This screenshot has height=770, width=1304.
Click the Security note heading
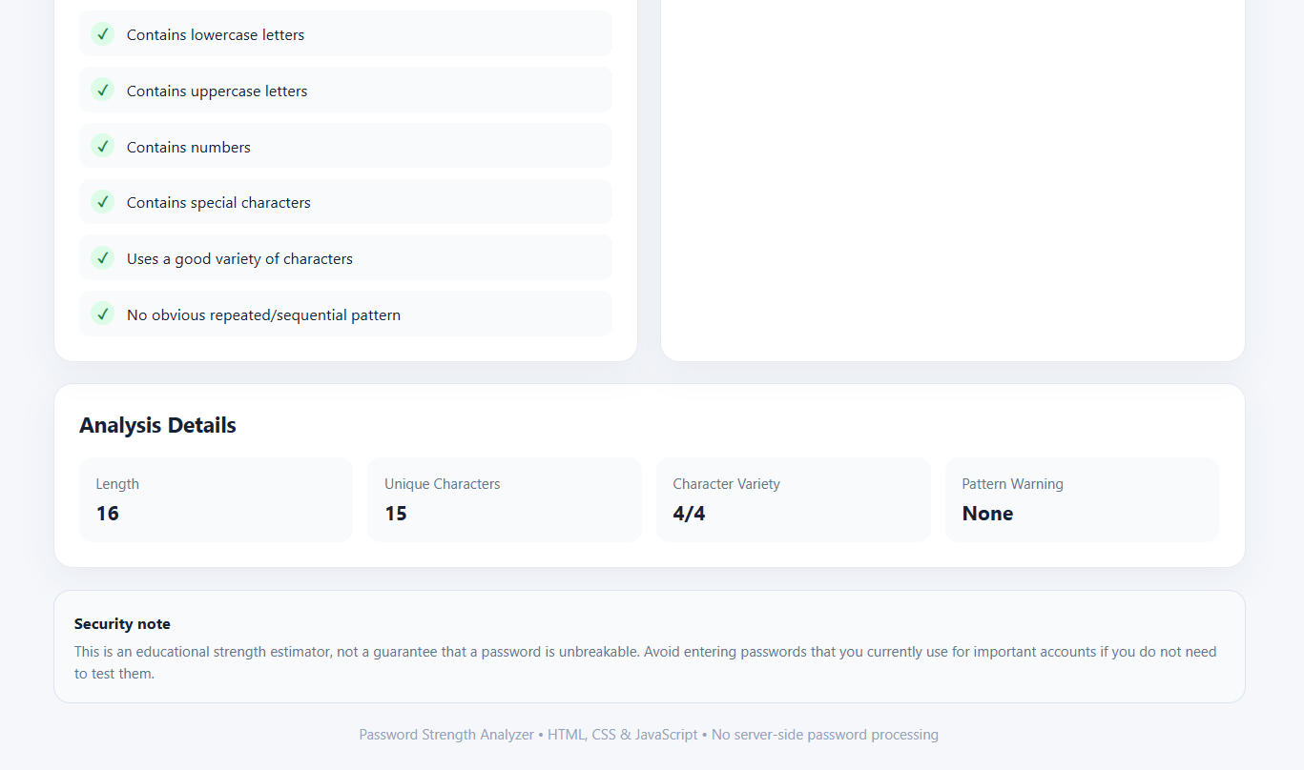122,624
